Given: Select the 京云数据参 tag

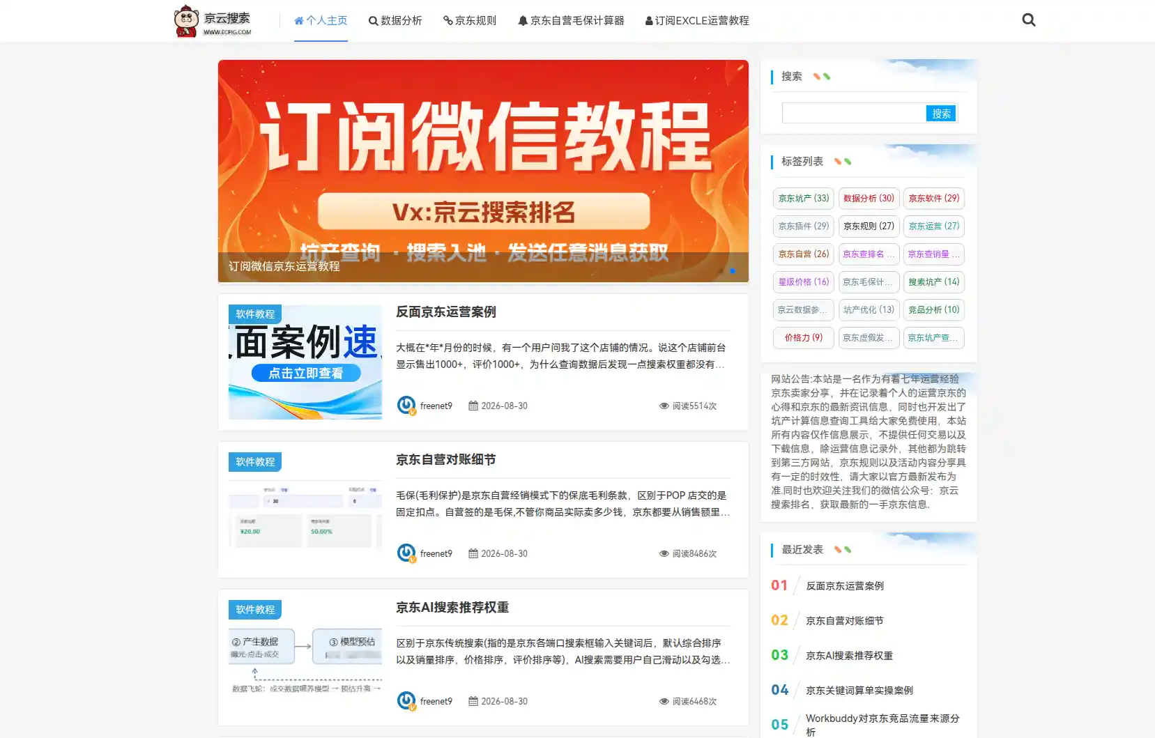Looking at the screenshot, I should click(804, 310).
